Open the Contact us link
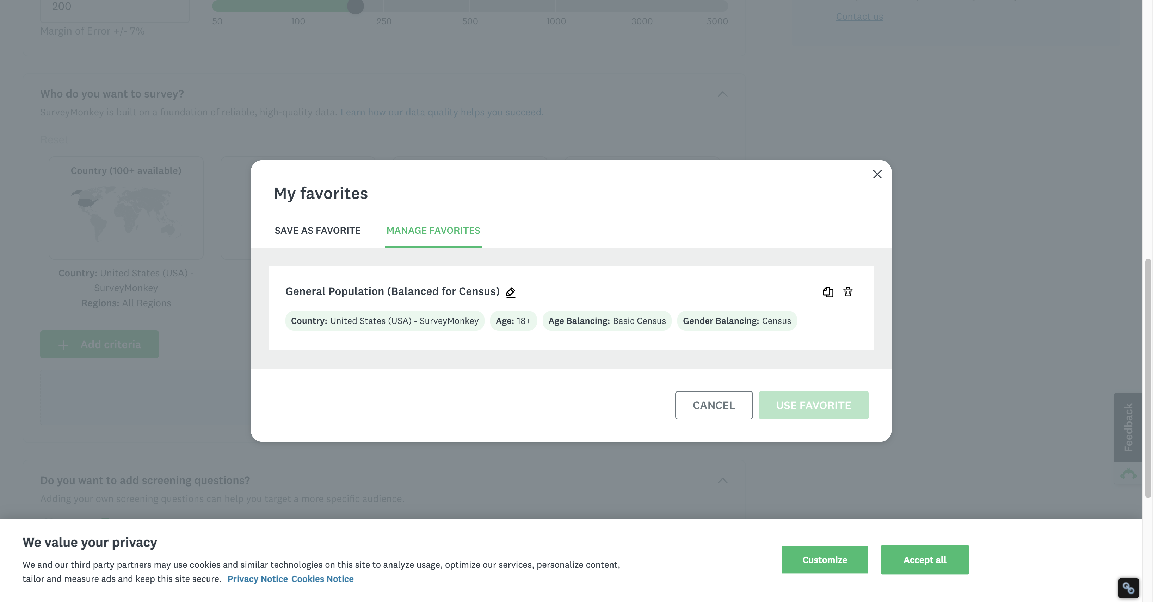 coord(859,17)
